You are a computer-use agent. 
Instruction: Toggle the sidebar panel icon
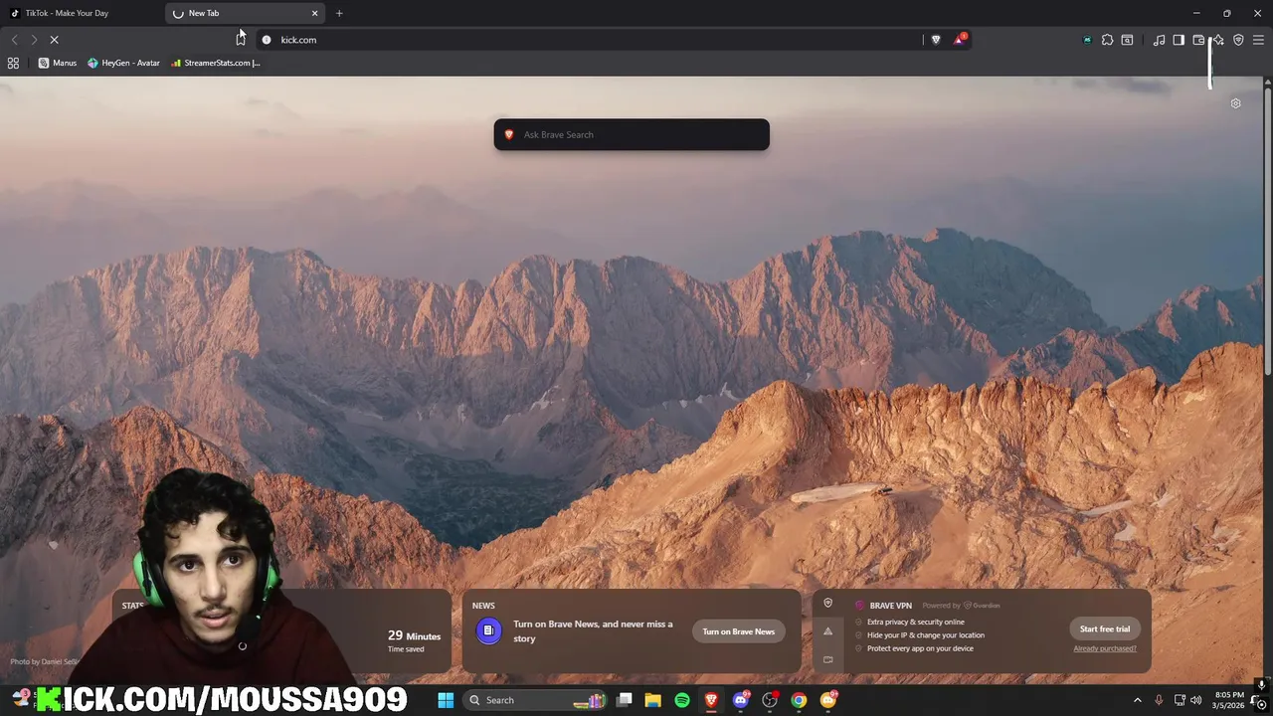tap(1179, 40)
